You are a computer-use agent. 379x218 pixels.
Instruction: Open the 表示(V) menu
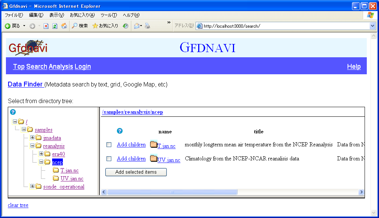(x=57, y=15)
